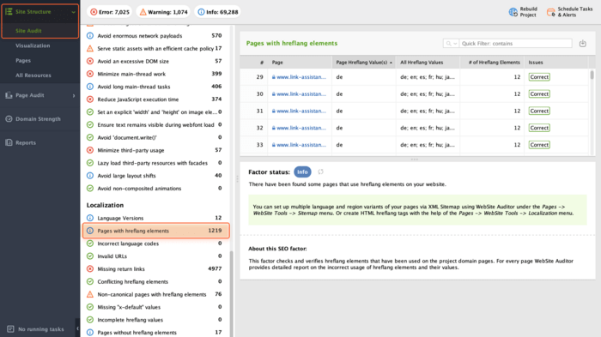Select Pages with hreflang elements factor
This screenshot has height=337, width=601.
(x=156, y=231)
